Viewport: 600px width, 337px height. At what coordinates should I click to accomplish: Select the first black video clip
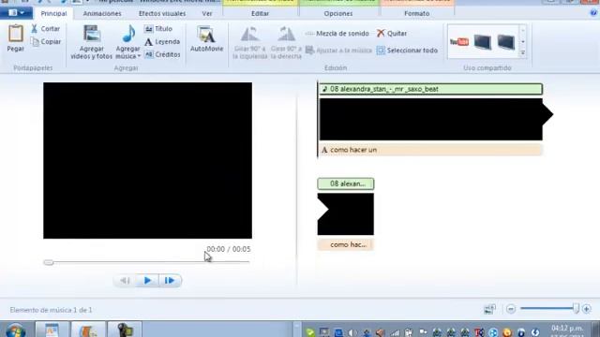tap(431, 119)
